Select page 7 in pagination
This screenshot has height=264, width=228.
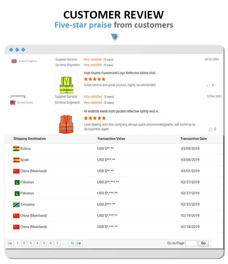pos(57,243)
